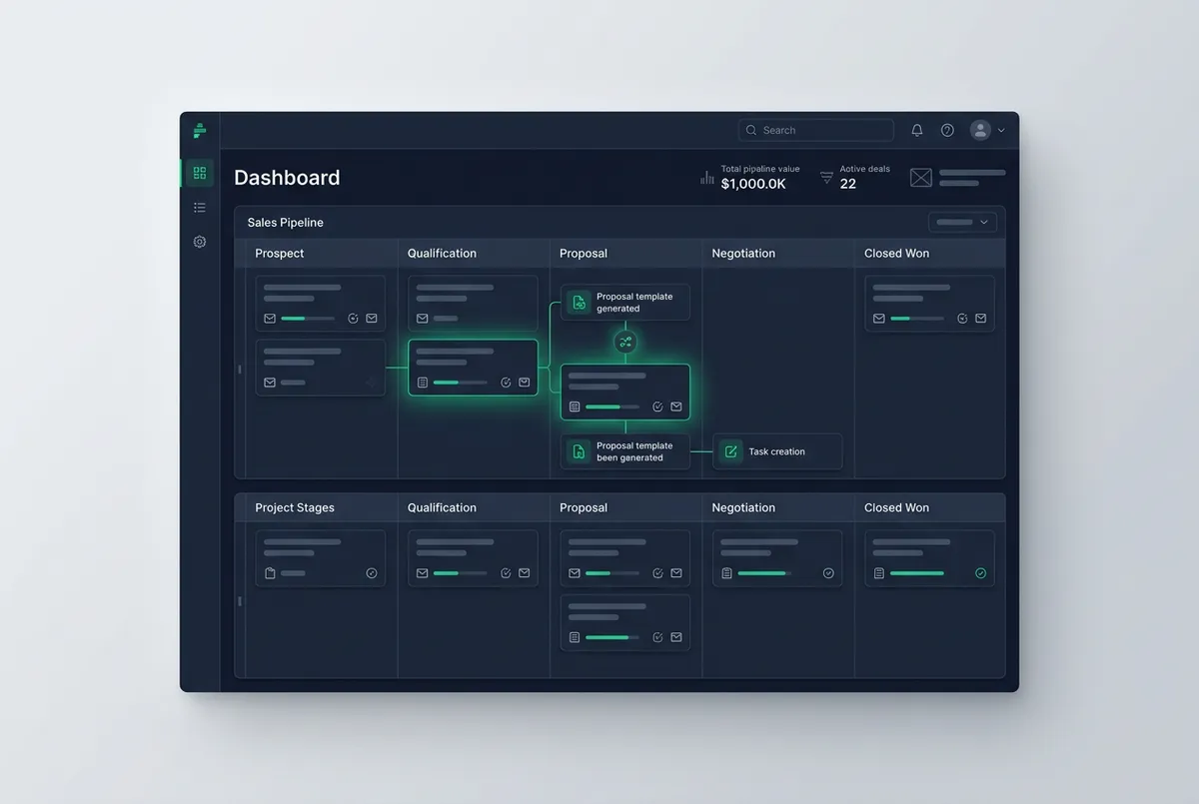Image resolution: width=1199 pixels, height=804 pixels.
Task: Click list document icon on glowing Proposal card
Action: pos(575,406)
